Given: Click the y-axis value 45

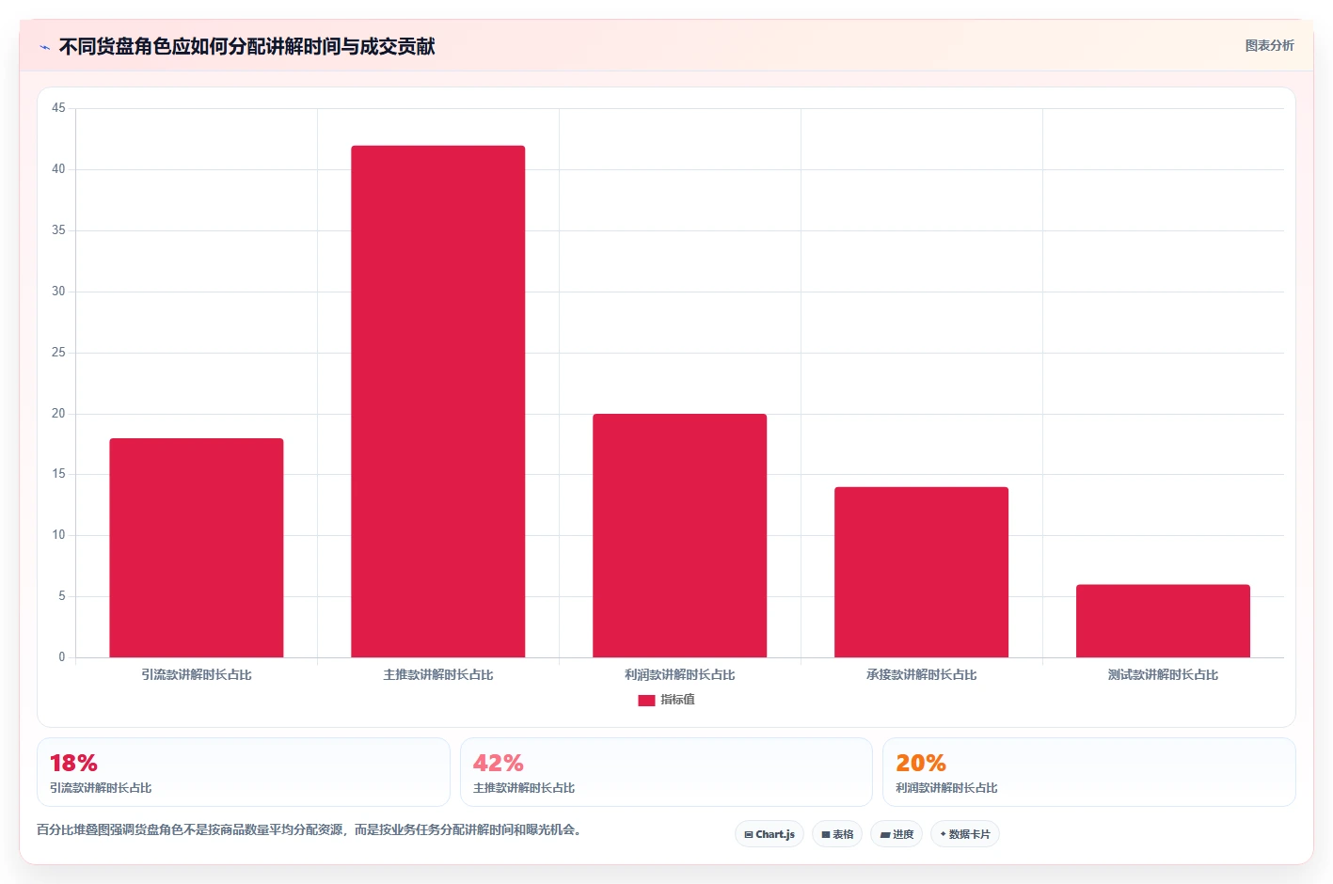Looking at the screenshot, I should pyautogui.click(x=58, y=108).
